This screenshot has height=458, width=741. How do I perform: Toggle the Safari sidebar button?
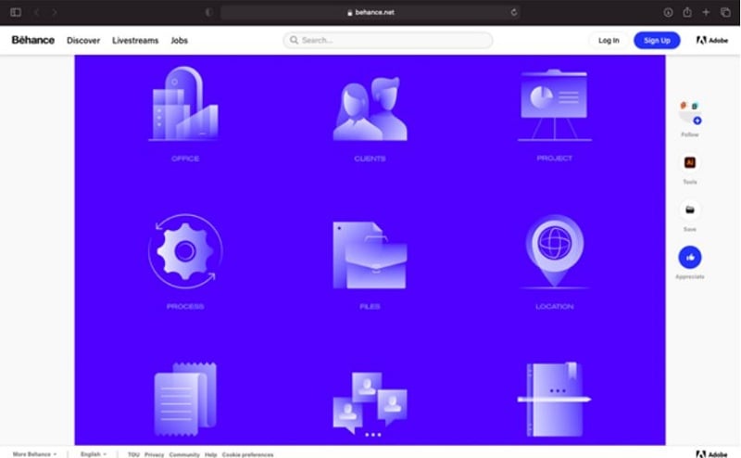(16, 12)
